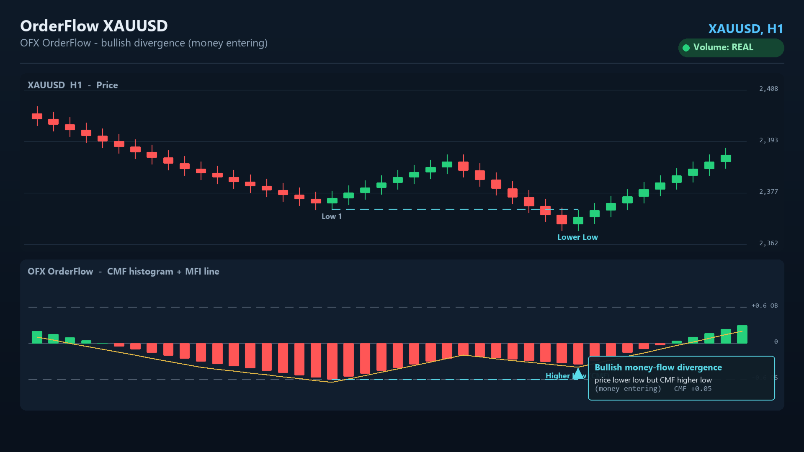Viewport: 804px width, 452px height.
Task: Select the 2,362 price axis label
Action: click(x=768, y=243)
